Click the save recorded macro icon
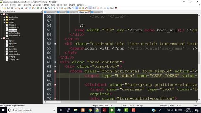 [111, 8]
